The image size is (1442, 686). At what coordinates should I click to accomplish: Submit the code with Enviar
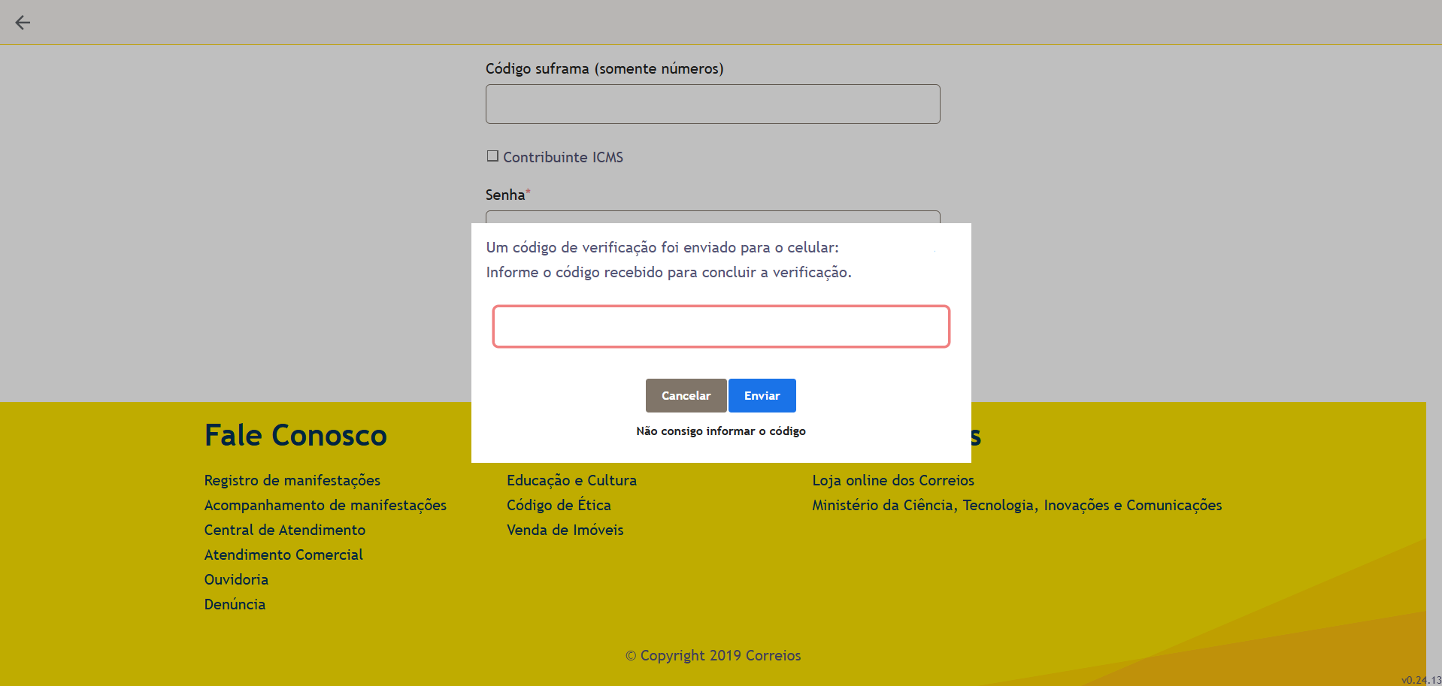click(x=762, y=395)
